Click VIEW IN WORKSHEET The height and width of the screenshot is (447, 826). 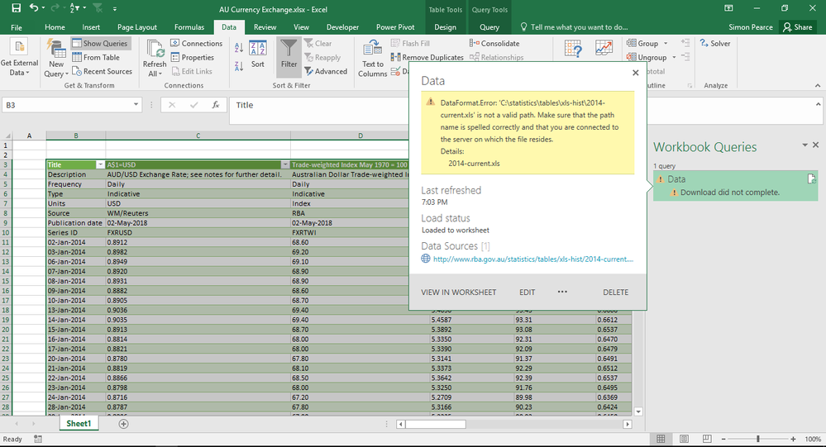[x=458, y=292]
